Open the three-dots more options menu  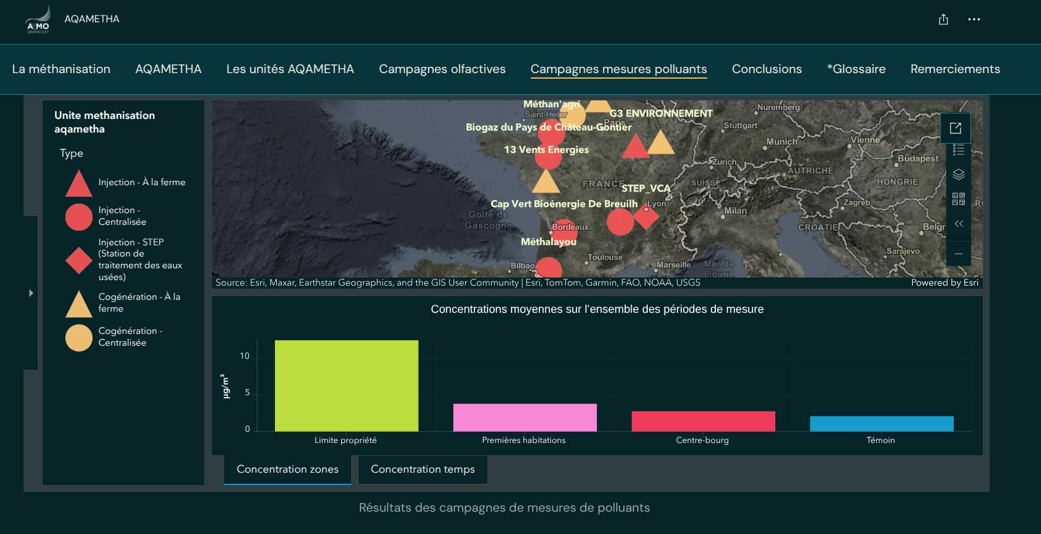click(973, 19)
